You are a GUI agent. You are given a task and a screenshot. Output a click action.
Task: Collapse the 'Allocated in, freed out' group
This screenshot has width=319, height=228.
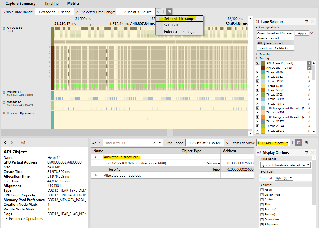(x=95, y=157)
